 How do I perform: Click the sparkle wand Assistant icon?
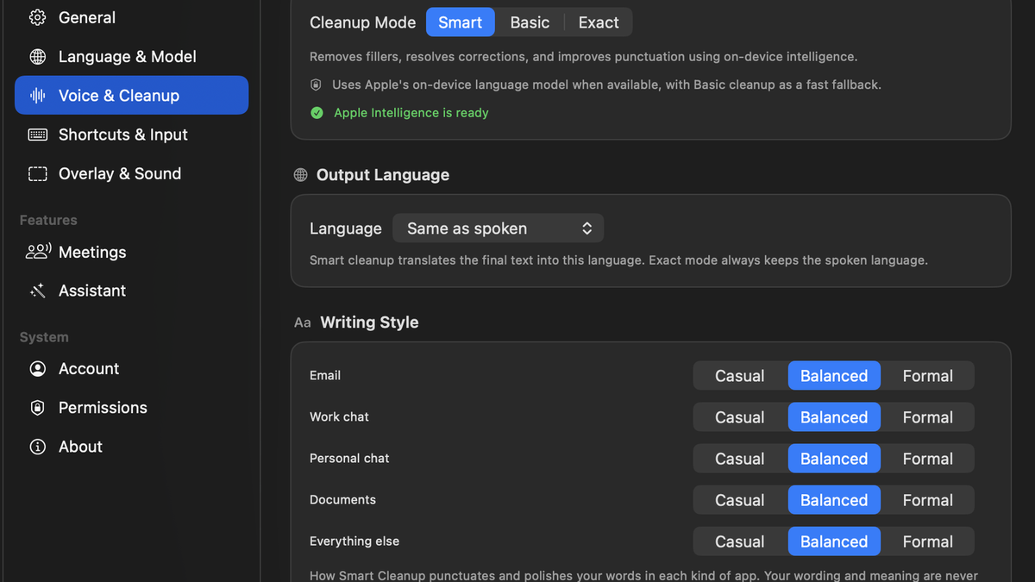(38, 291)
